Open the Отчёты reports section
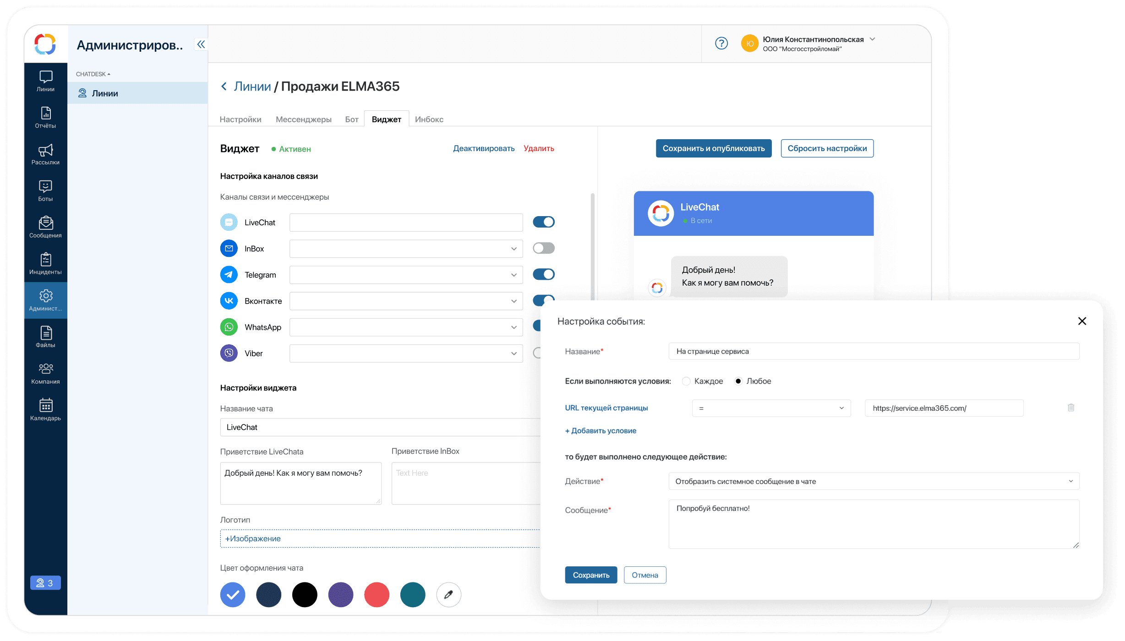The height and width of the screenshot is (641, 1125). pos(45,118)
